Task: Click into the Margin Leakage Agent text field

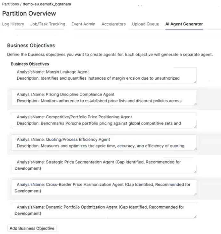Action: pos(103,75)
